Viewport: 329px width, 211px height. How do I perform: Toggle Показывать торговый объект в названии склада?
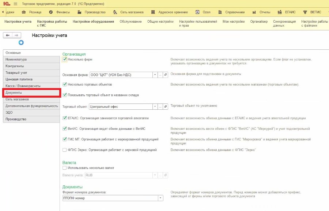(65, 95)
